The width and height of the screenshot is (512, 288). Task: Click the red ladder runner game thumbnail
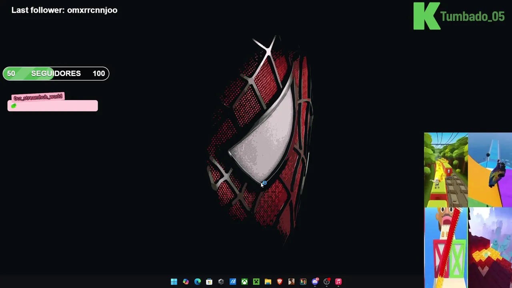[x=446, y=248]
